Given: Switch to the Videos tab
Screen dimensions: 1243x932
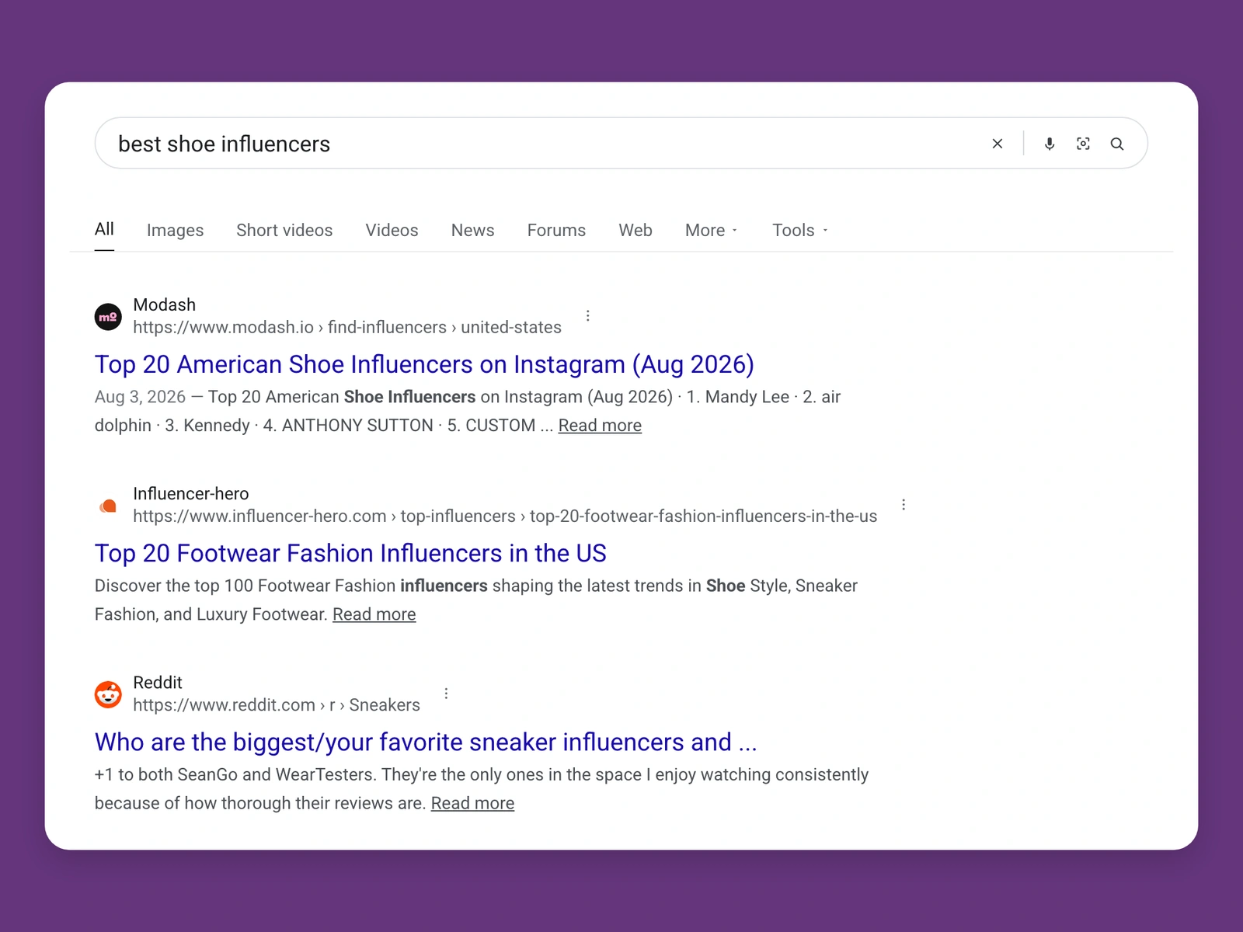Looking at the screenshot, I should pos(392,230).
